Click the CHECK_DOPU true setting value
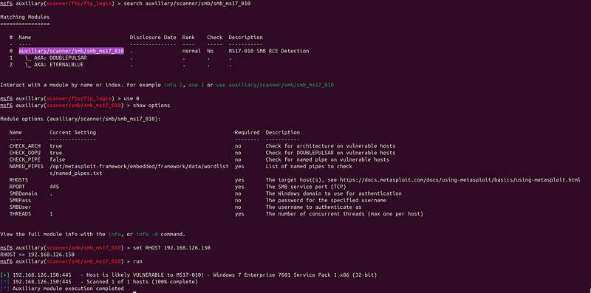 click(56, 153)
